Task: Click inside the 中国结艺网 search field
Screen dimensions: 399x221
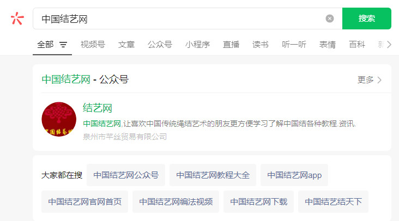Action: tap(178, 19)
